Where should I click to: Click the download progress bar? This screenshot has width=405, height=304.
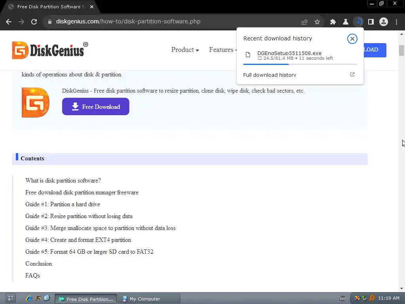(300, 64)
